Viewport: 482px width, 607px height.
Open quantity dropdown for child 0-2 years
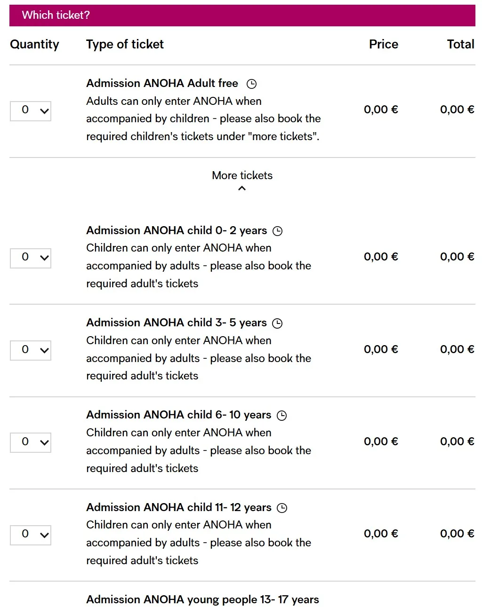tap(31, 258)
